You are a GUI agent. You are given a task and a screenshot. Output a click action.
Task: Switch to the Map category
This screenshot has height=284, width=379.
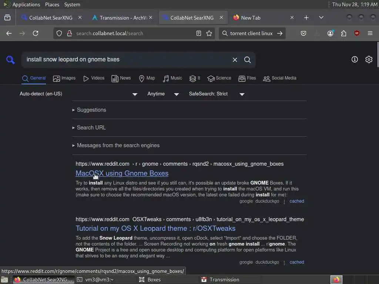147,78
